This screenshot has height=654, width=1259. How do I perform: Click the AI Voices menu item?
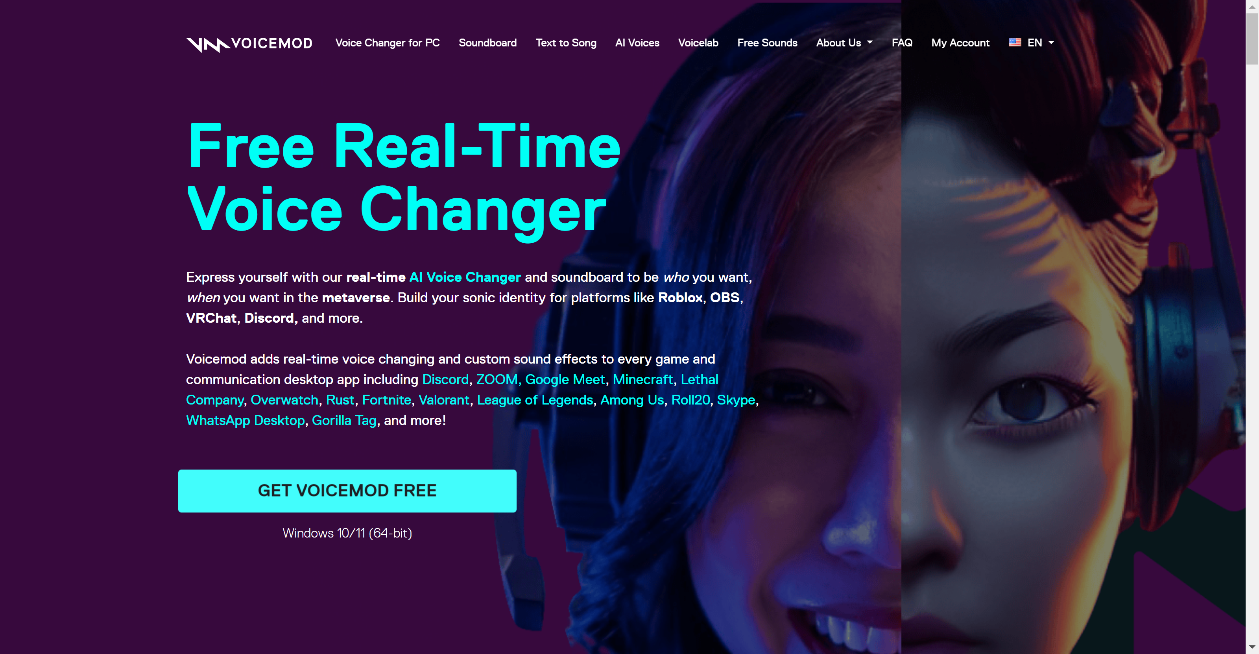(637, 42)
